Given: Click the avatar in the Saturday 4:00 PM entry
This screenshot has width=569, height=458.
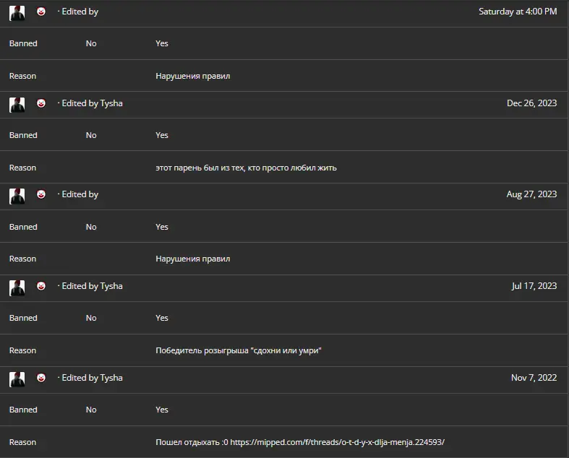Looking at the screenshot, I should (17, 13).
